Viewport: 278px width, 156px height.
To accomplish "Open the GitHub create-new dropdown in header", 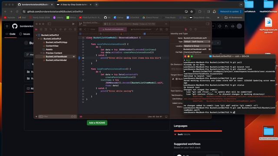I will pyautogui.click(x=213, y=26).
